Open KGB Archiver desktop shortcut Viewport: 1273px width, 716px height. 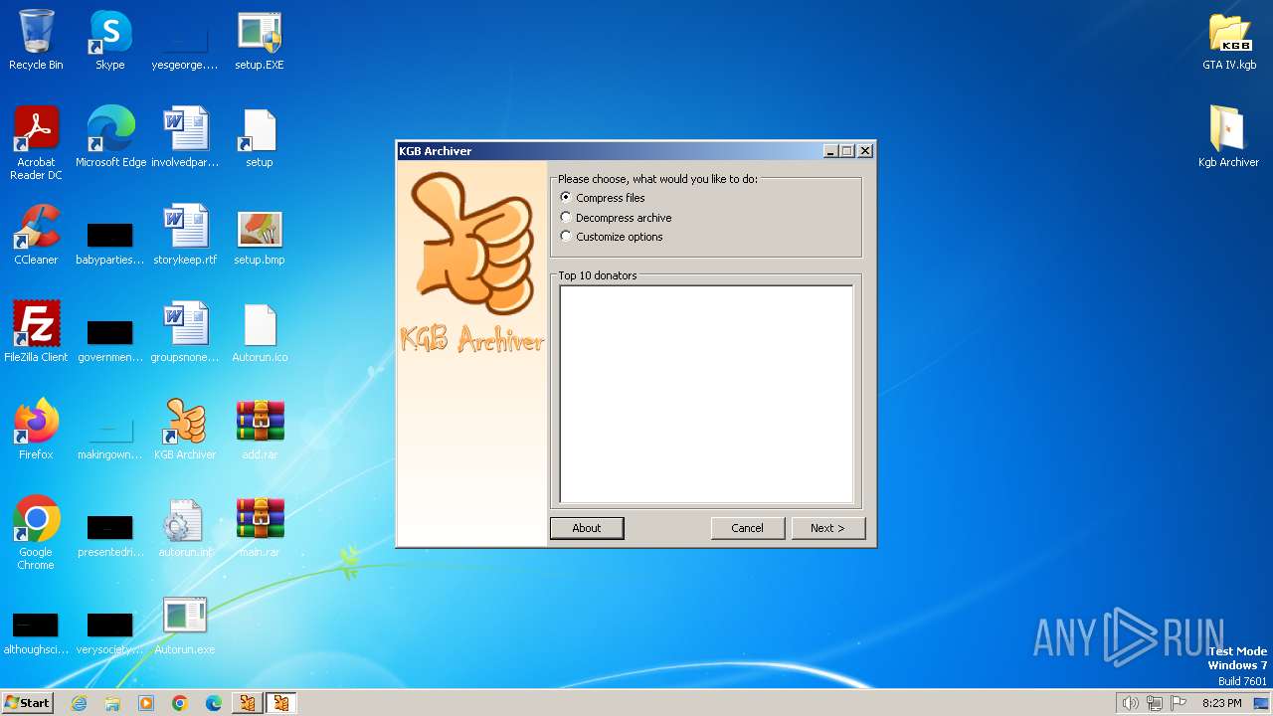(185, 430)
